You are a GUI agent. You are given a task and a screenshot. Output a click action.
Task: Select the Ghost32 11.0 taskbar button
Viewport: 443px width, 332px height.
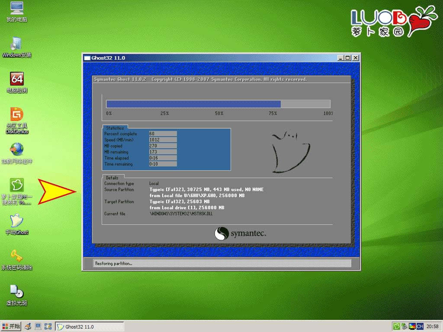(x=89, y=327)
